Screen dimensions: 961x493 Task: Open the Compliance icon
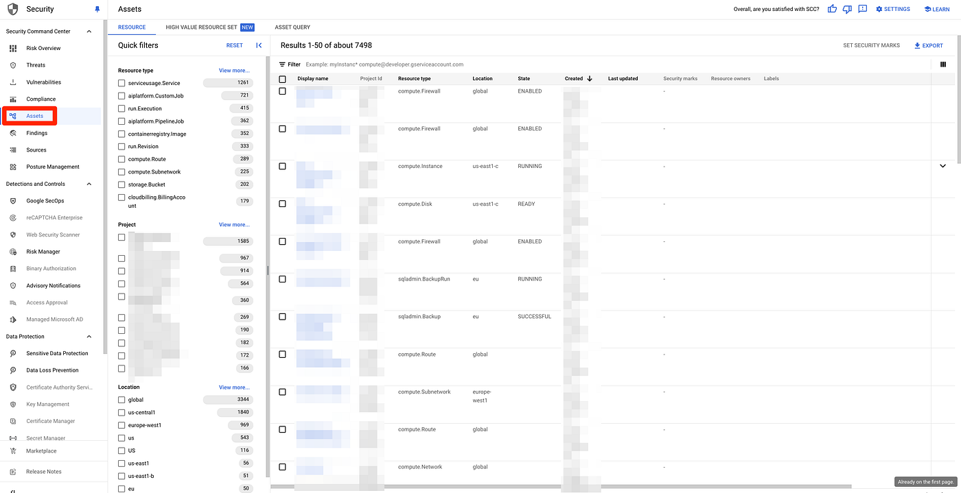(x=13, y=99)
